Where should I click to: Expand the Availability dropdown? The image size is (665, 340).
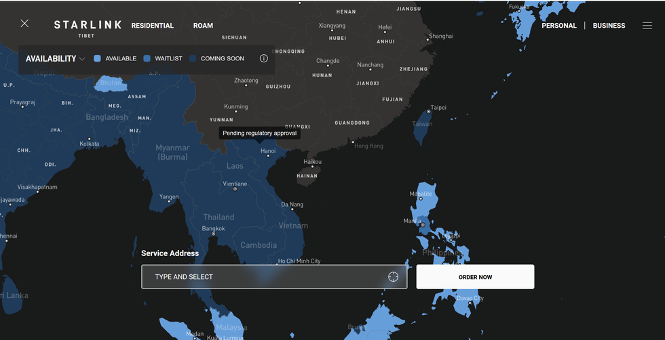(56, 59)
